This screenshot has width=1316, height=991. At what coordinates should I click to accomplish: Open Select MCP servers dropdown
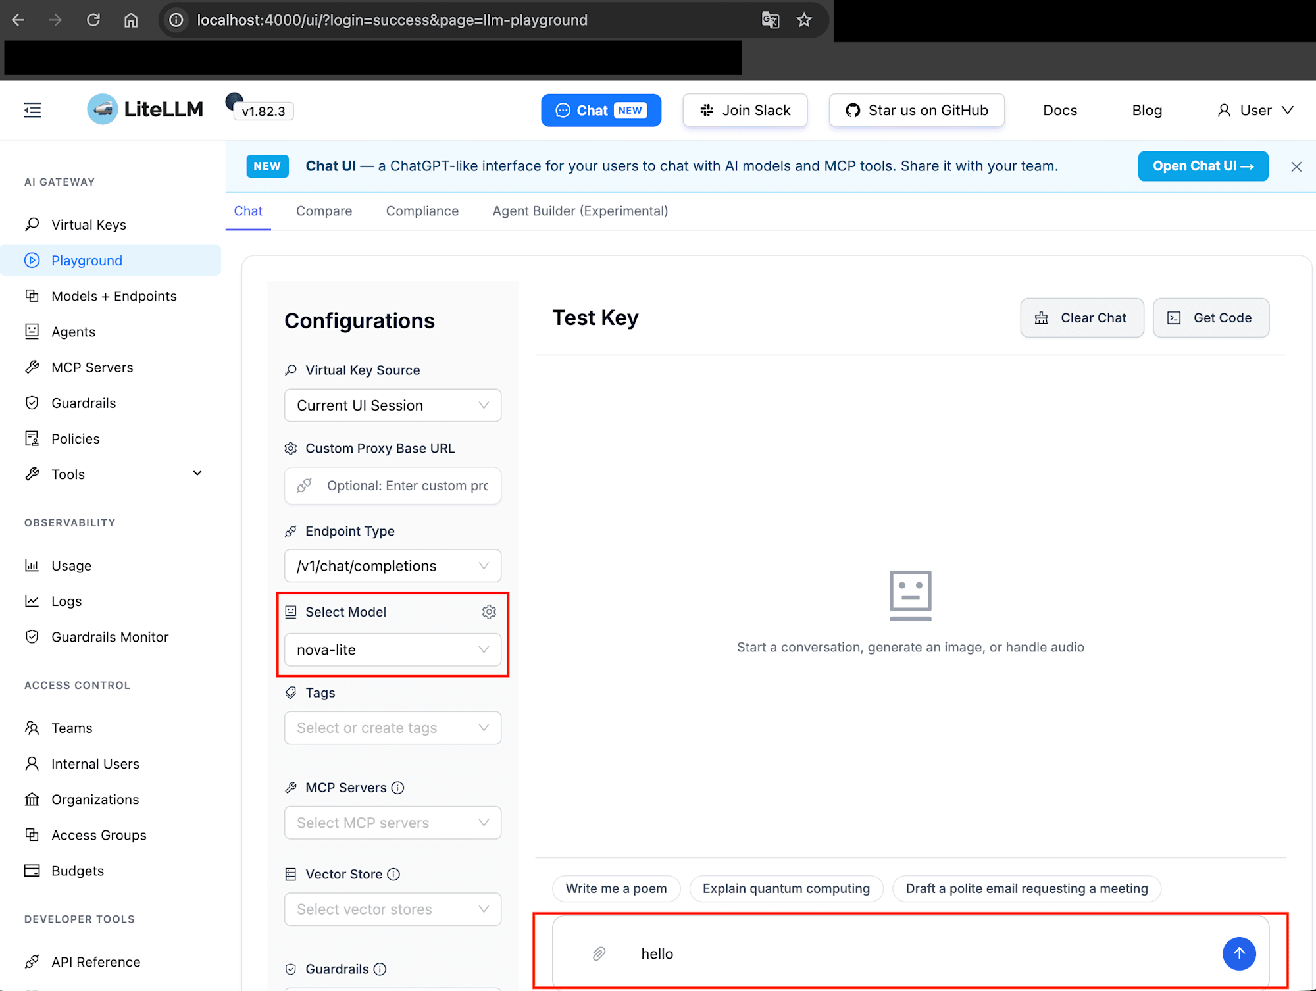393,823
